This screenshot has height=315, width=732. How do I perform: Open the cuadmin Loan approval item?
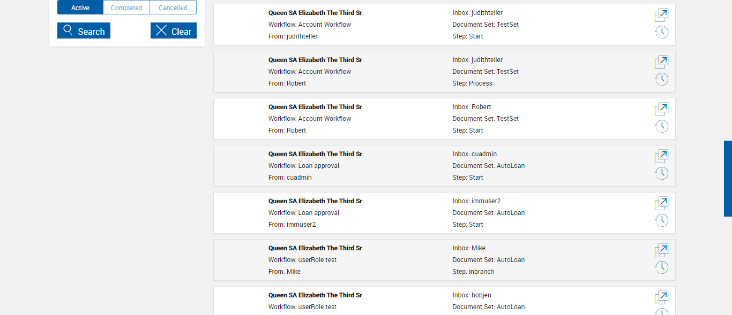[x=661, y=156]
